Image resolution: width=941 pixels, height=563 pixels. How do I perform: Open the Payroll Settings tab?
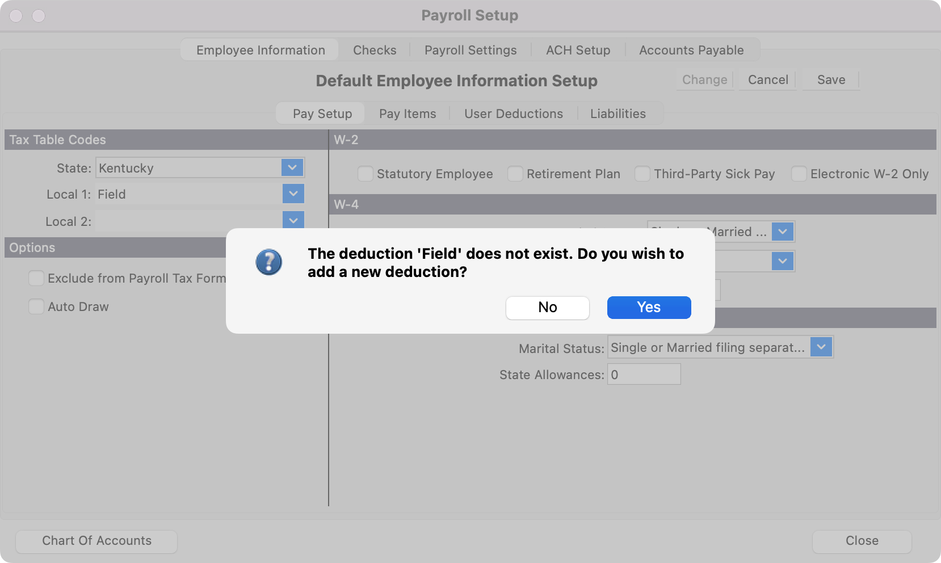(470, 50)
